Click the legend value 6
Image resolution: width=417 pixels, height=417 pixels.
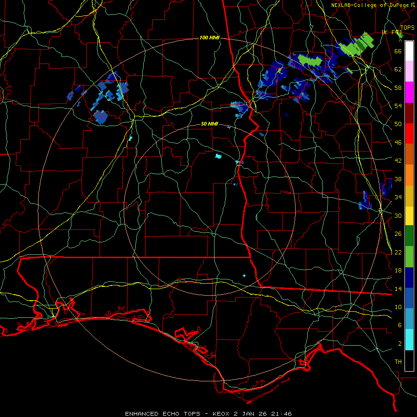[x=399, y=325]
